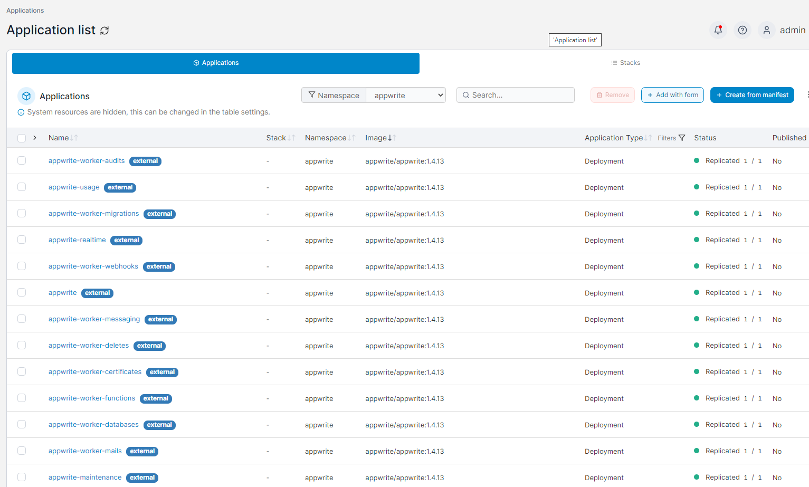Click the Applications cube icon in header
The width and height of the screenshot is (809, 487).
click(x=26, y=96)
